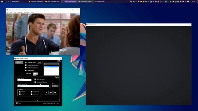
Task: Uncheck the BORDER advanced option
Action: [20, 94]
